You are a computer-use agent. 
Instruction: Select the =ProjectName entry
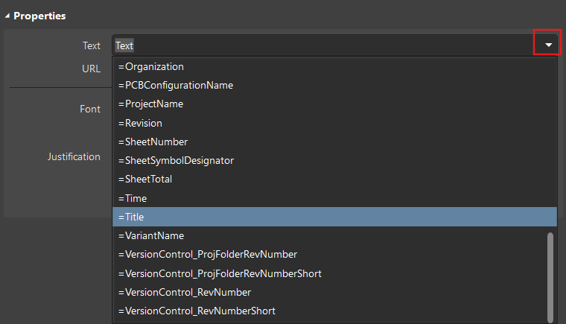point(334,104)
